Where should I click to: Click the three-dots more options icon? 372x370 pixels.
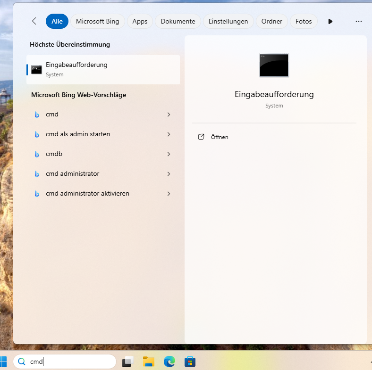(358, 21)
